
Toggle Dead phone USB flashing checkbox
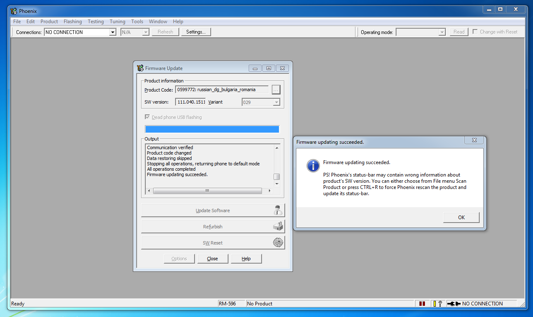coord(147,117)
